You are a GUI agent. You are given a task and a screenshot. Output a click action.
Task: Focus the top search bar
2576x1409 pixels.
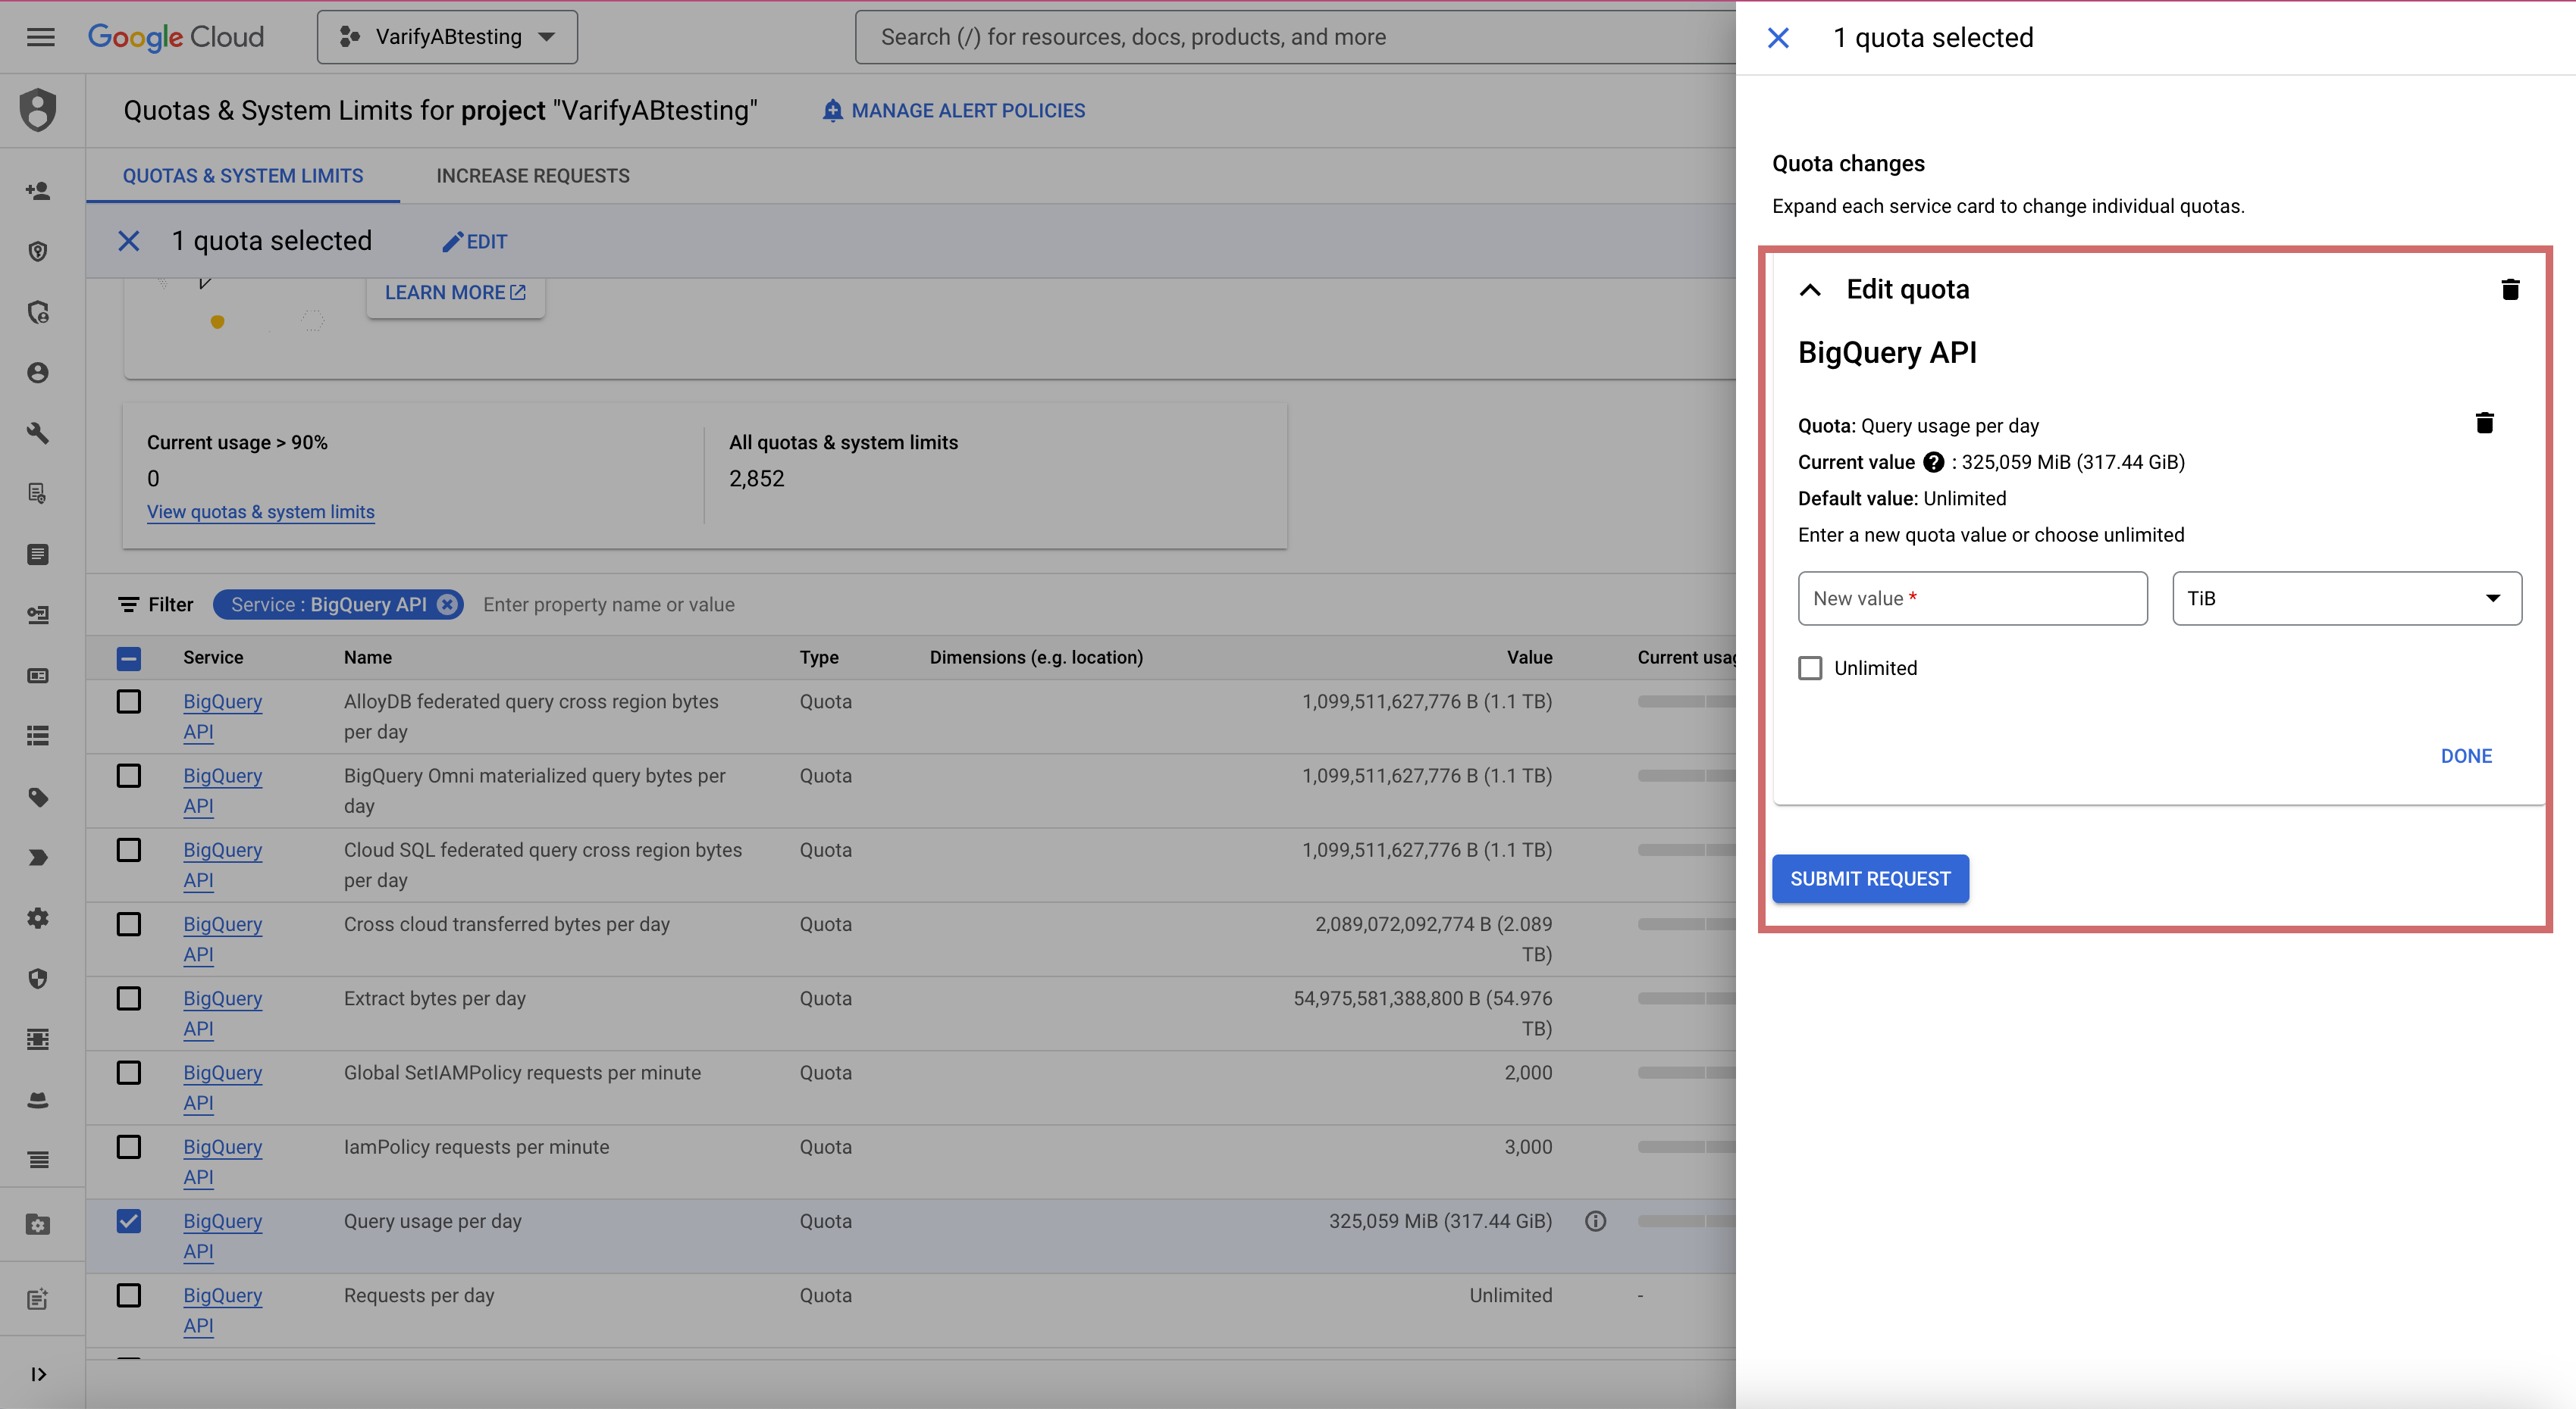pyautogui.click(x=1295, y=37)
